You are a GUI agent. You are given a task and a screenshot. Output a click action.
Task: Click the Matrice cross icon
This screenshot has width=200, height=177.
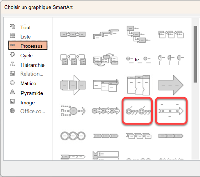click(x=12, y=83)
